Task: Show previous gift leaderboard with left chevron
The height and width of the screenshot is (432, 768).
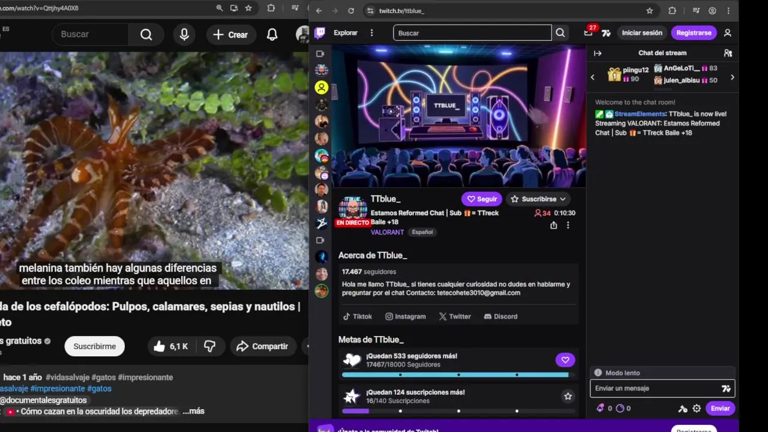Action: (x=593, y=77)
